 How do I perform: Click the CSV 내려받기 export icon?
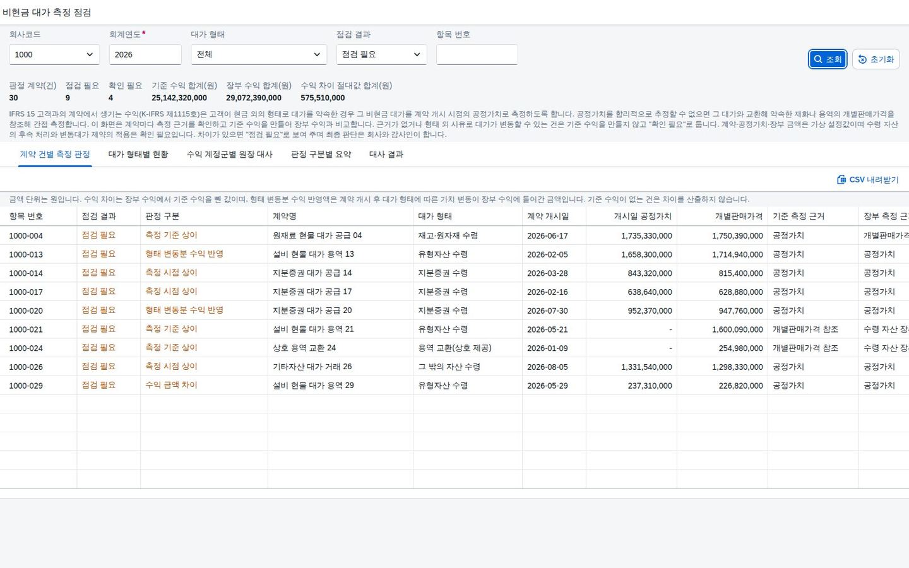coord(841,180)
